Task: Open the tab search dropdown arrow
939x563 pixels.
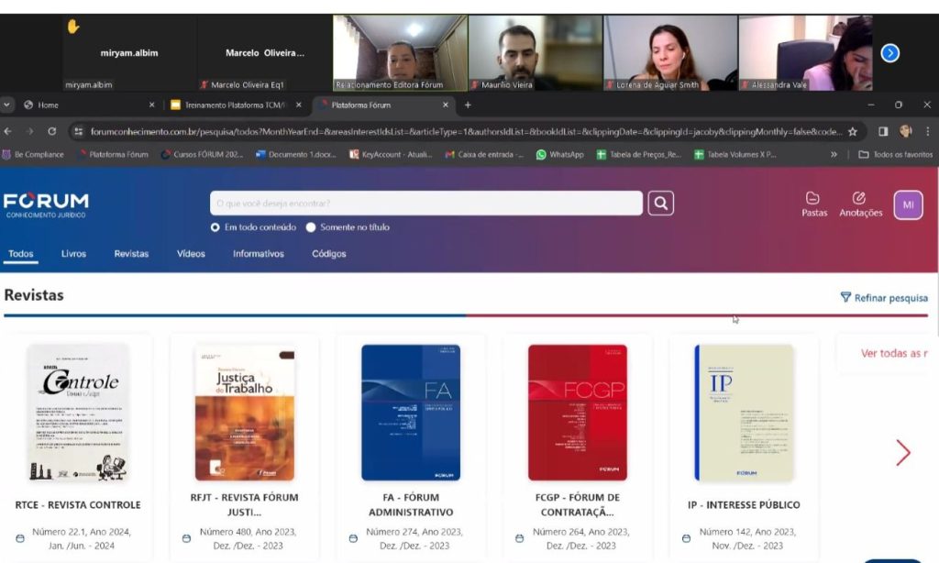Action: point(6,105)
